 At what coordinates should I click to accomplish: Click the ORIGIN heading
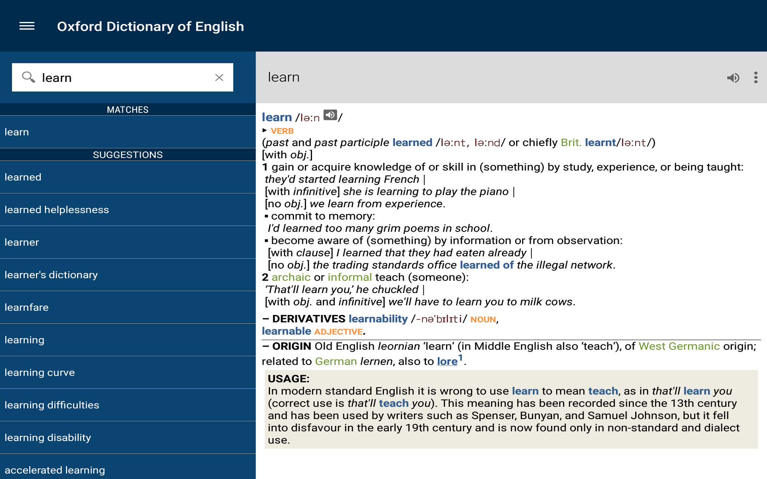click(292, 346)
